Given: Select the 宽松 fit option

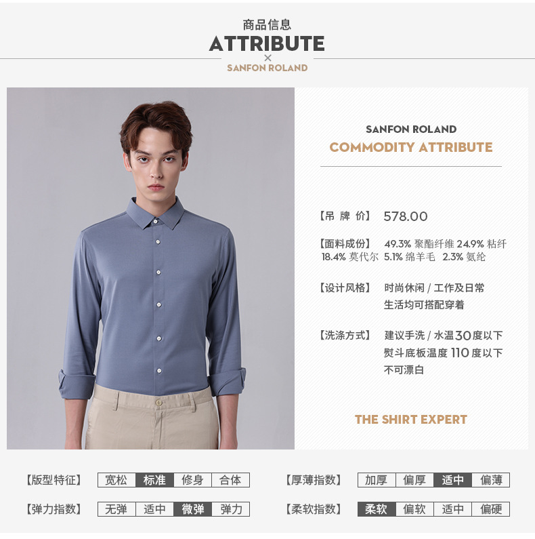Looking at the screenshot, I should (x=116, y=480).
